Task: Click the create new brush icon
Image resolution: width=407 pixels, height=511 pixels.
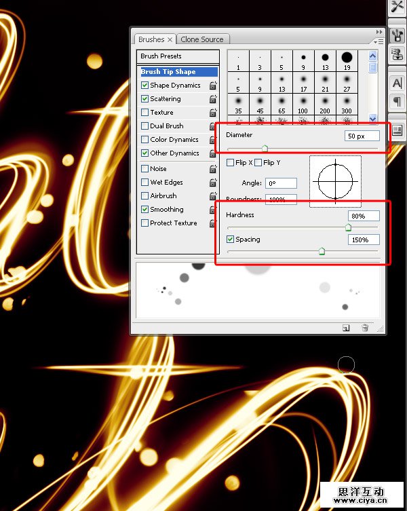Action: (x=346, y=328)
